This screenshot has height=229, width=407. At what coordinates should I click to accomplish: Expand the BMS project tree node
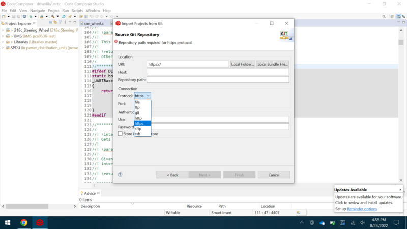(x=3, y=36)
